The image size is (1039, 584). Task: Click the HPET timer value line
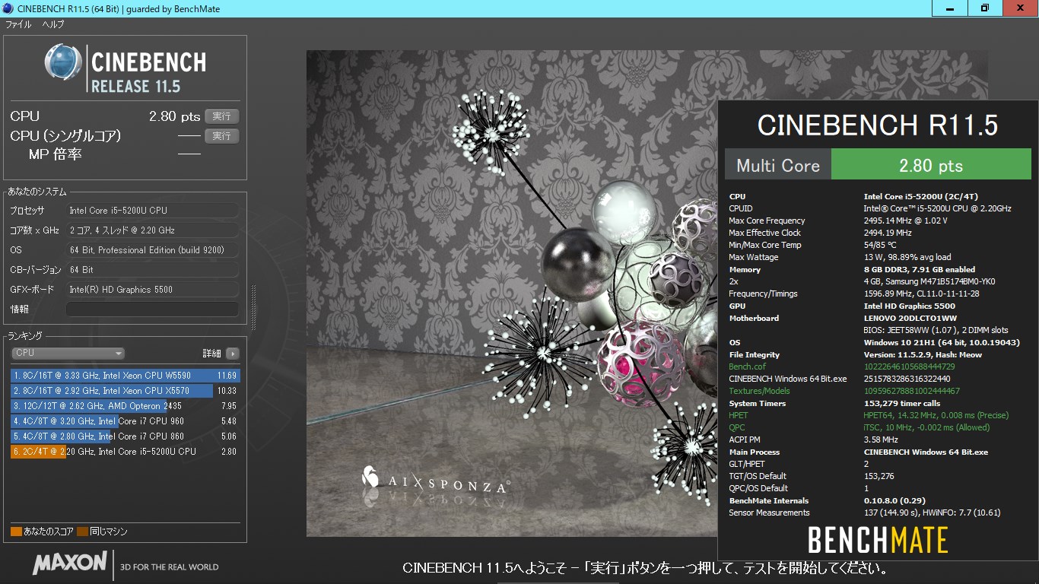tap(936, 415)
